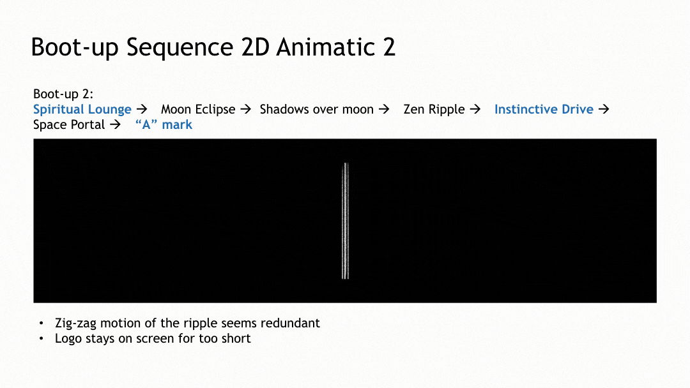The width and height of the screenshot is (690, 388).
Task: Select the 'Boot-up 2:' label text
Action: click(63, 94)
